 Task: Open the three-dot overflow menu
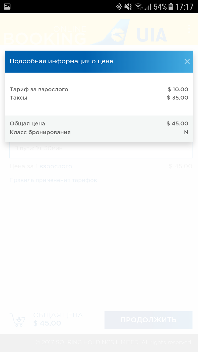[x=189, y=29]
